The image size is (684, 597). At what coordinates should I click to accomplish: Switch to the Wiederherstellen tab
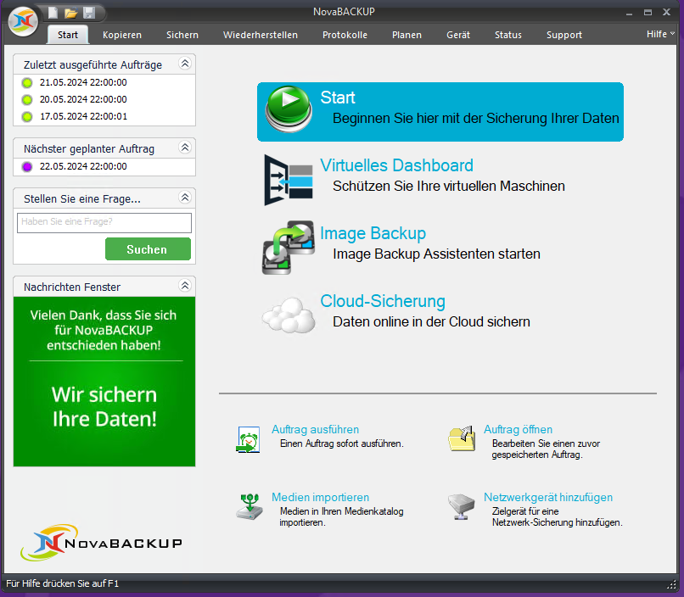(260, 35)
